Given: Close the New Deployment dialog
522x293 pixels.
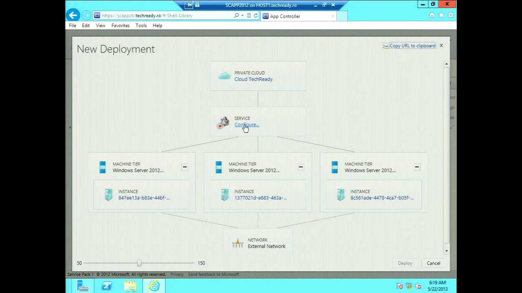Looking at the screenshot, I should pyautogui.click(x=441, y=46).
